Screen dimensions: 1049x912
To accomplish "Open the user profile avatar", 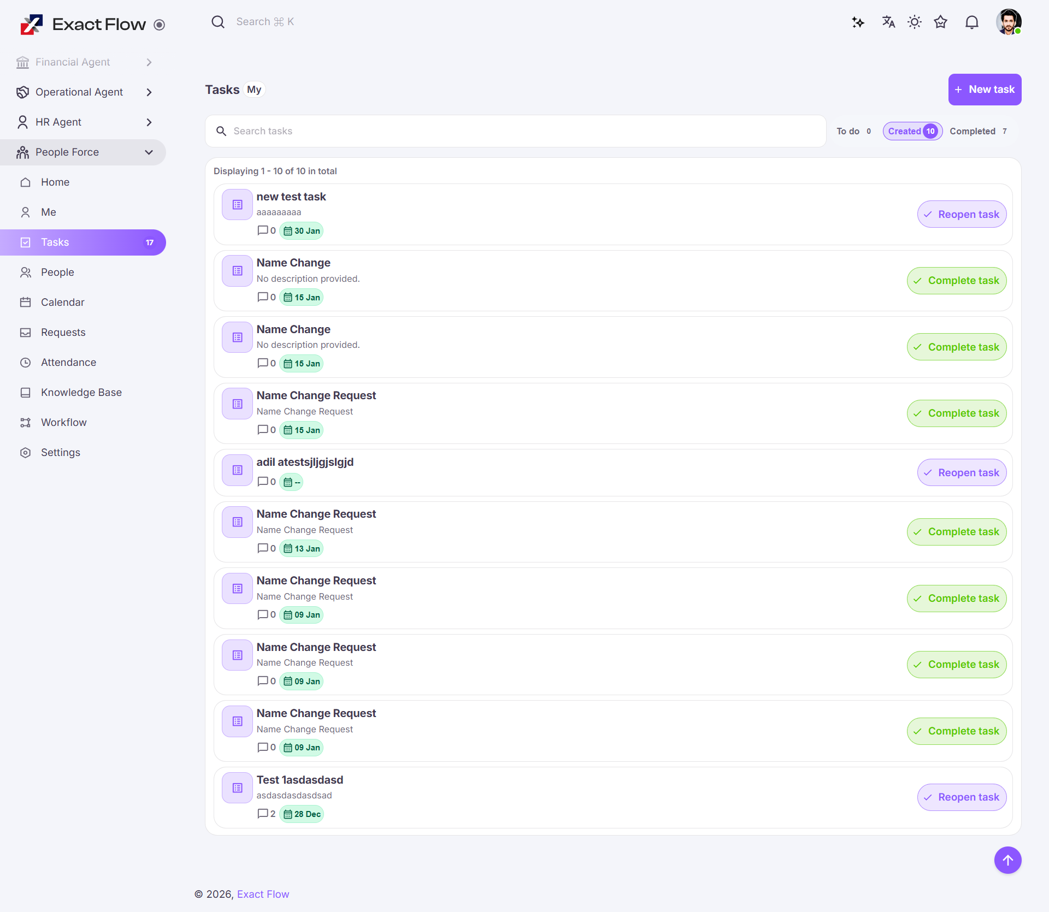I will pos(1008,22).
